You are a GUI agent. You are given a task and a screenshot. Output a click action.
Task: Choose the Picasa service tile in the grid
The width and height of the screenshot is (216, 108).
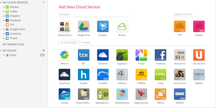click(x=141, y=55)
